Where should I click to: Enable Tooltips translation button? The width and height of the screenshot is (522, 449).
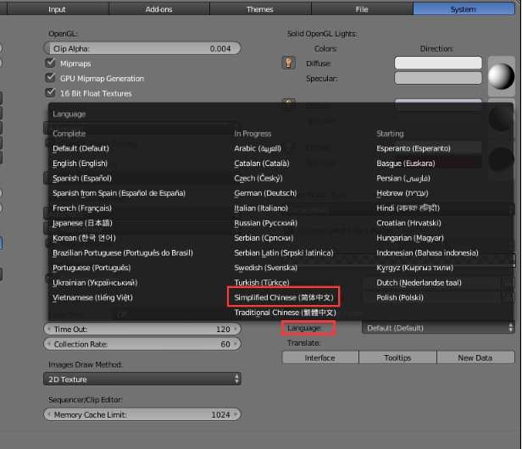(397, 358)
